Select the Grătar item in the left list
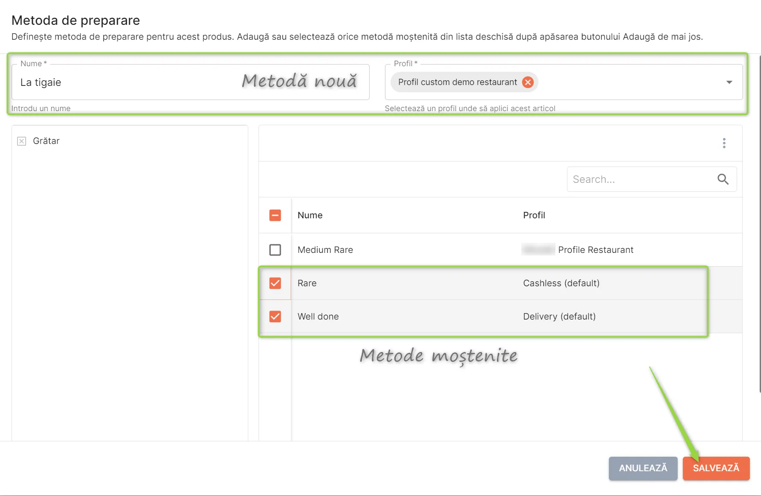The width and height of the screenshot is (761, 496). (46, 141)
